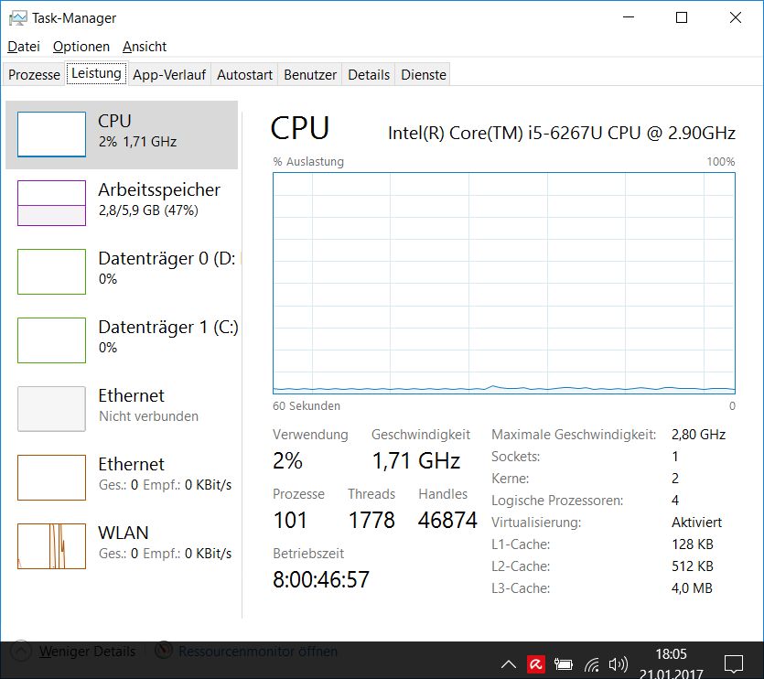Image resolution: width=764 pixels, height=679 pixels.
Task: Click the WLAN mini graph thumbnail
Action: pyautogui.click(x=51, y=546)
